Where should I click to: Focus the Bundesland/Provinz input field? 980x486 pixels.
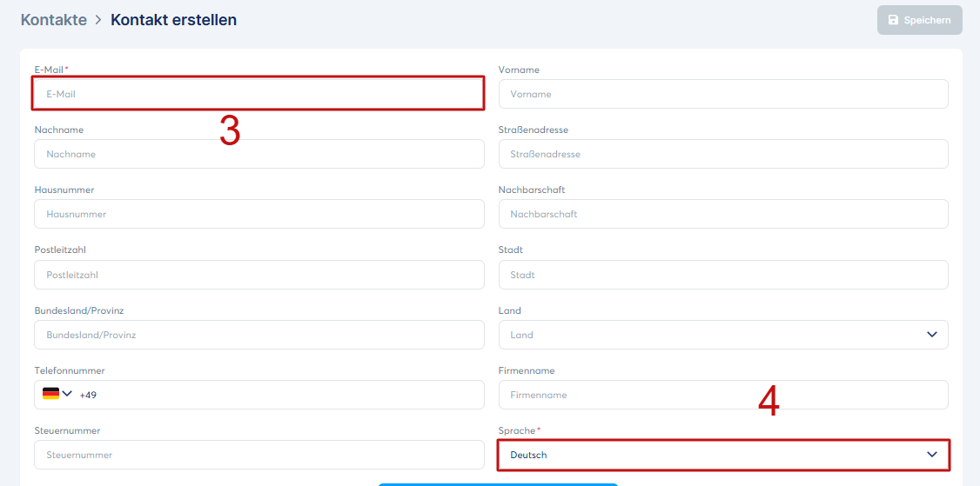point(258,335)
